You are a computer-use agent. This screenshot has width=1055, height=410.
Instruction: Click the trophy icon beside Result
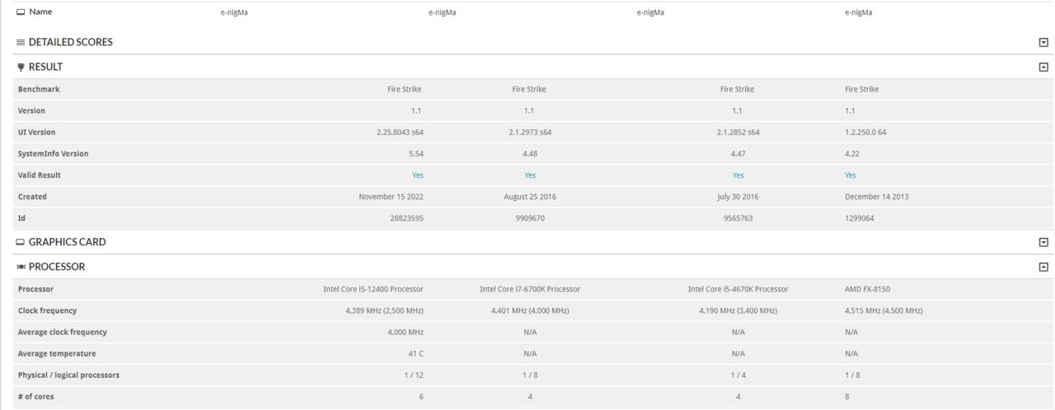(21, 67)
